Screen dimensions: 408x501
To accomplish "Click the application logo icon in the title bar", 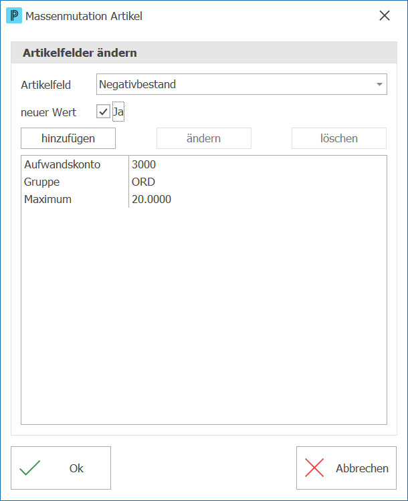I will (x=14, y=15).
